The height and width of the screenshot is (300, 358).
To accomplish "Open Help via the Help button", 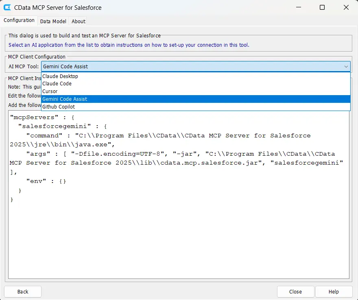I will [334, 291].
